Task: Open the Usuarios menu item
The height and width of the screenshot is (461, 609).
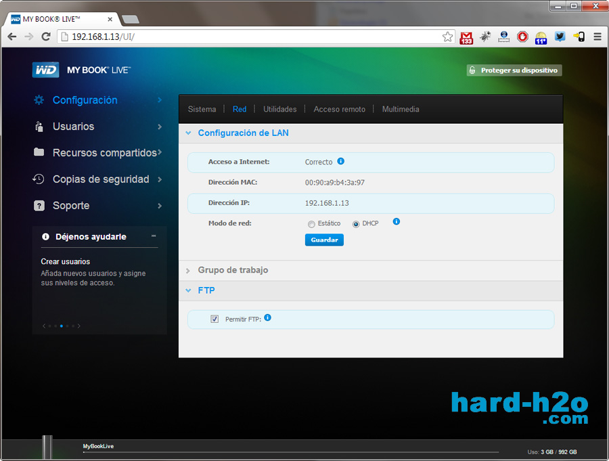Action: click(x=73, y=127)
